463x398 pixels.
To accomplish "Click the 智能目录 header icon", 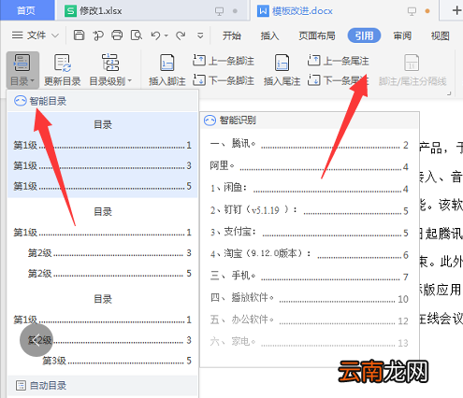I will 21,101.
